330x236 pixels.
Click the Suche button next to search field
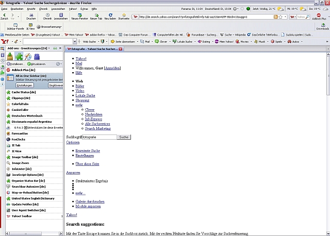124,137
